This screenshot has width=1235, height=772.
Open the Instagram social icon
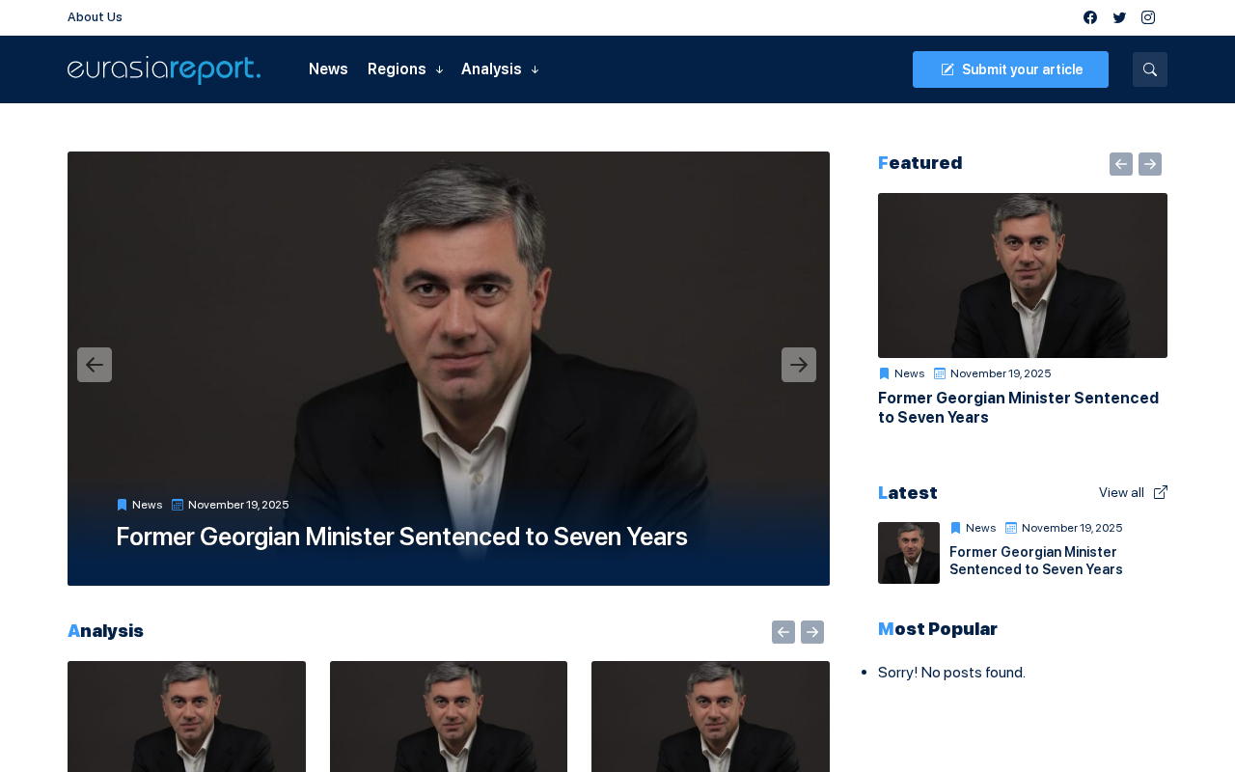(1148, 17)
